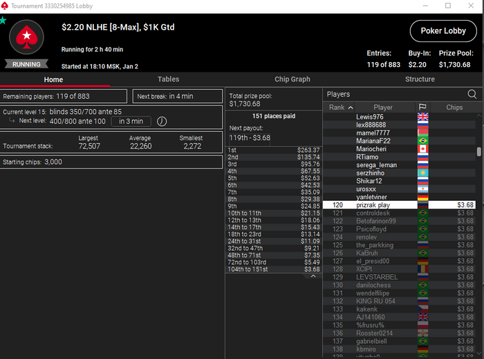Sort players by Rank column arrow

[351, 108]
